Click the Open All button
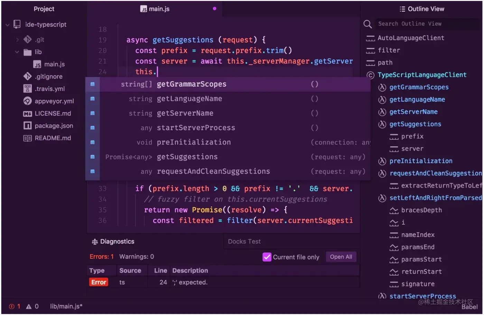 point(341,257)
